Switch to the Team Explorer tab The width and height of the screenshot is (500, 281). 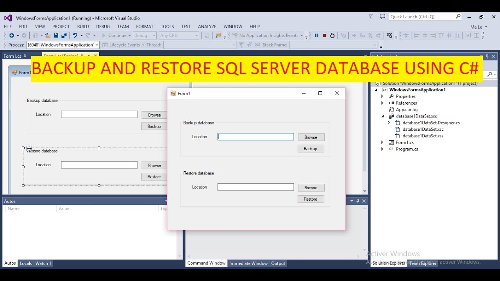click(423, 263)
